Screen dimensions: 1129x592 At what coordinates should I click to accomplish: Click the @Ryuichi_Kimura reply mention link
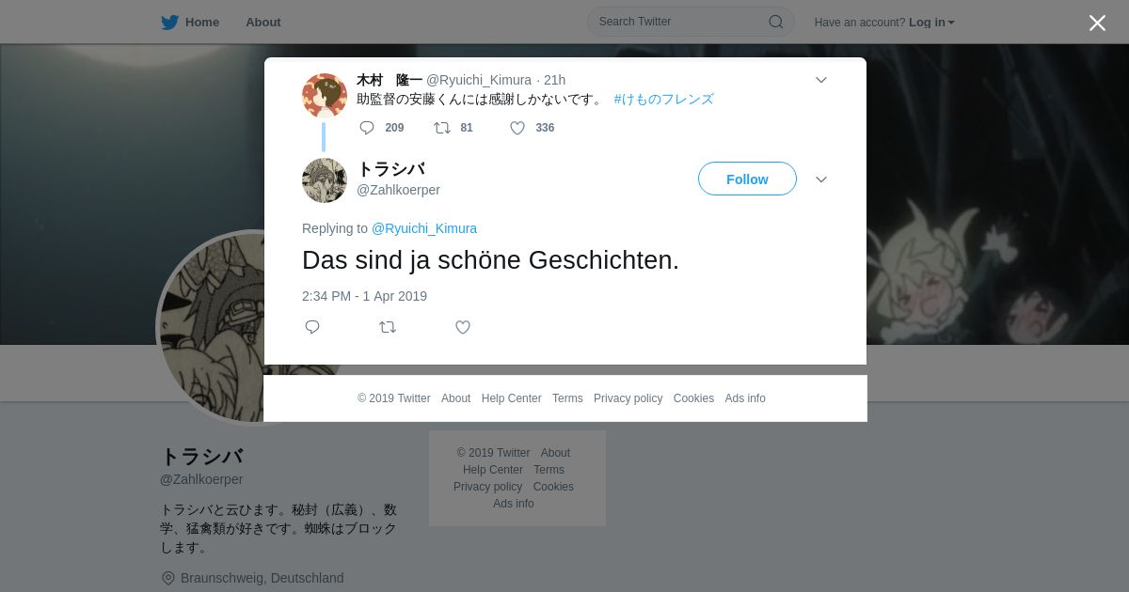[x=424, y=228]
